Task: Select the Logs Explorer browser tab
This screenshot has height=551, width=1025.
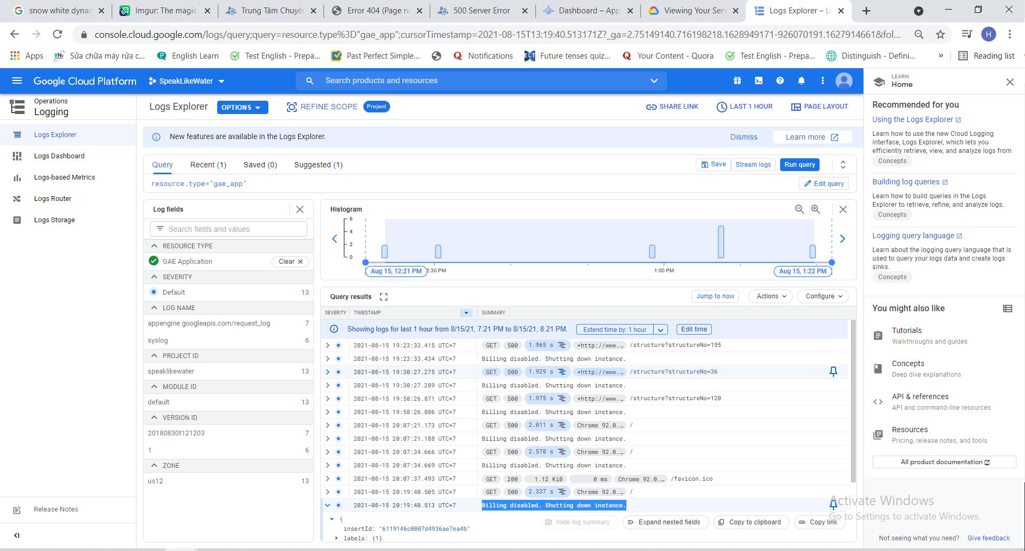Action: click(800, 11)
